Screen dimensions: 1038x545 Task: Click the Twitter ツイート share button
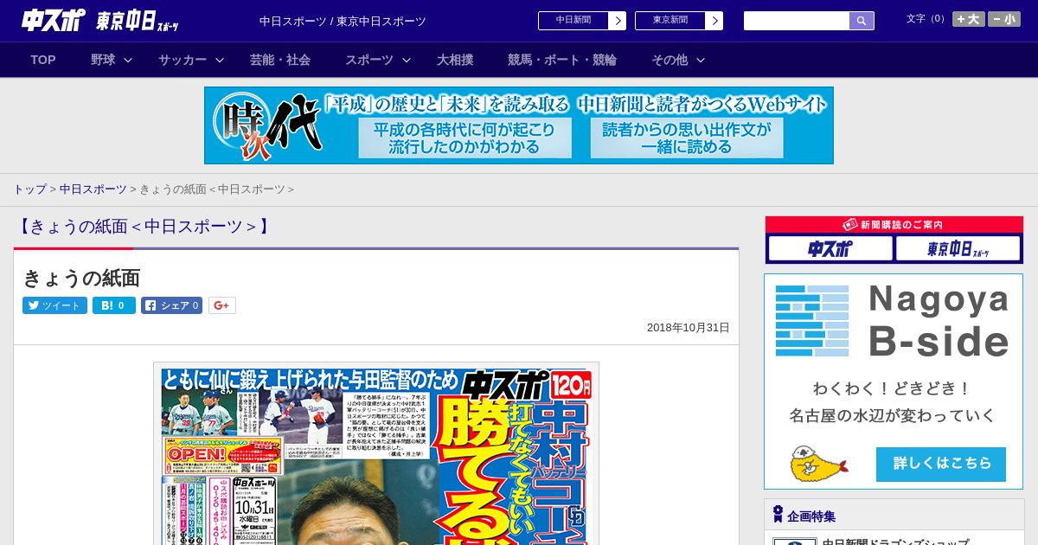54,305
